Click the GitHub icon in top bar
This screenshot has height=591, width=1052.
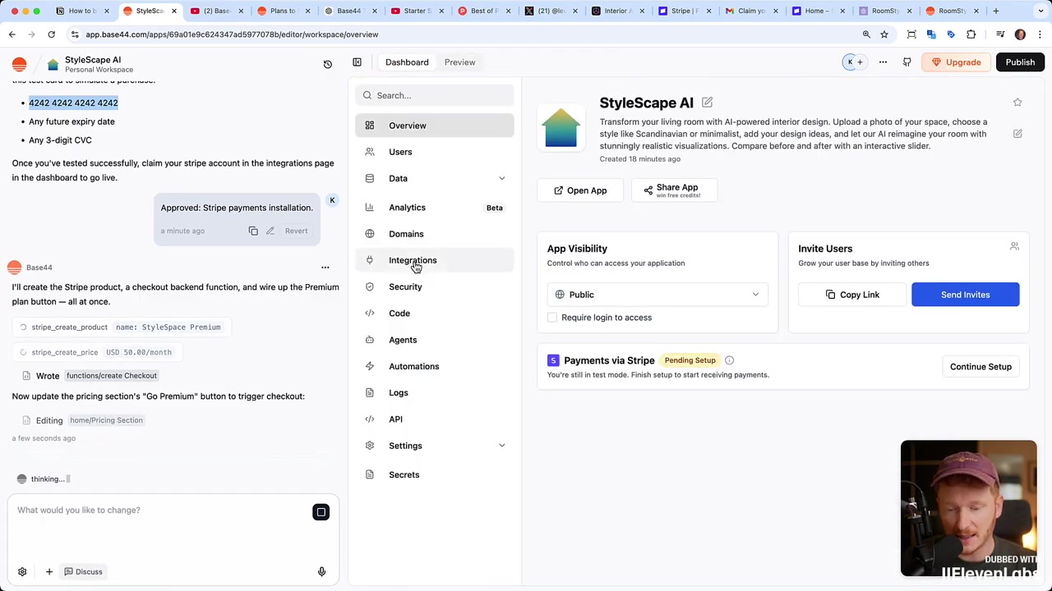click(x=907, y=62)
